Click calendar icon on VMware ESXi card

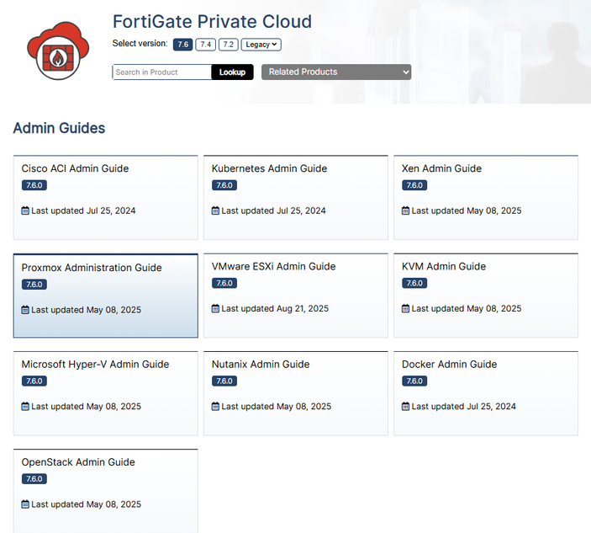coord(216,308)
